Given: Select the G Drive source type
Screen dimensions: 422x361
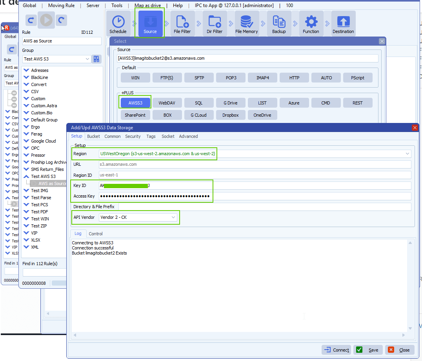Looking at the screenshot, I should pos(230,103).
